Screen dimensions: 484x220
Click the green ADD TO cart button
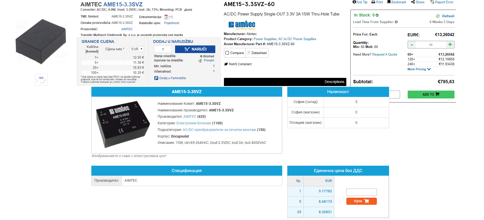(431, 94)
